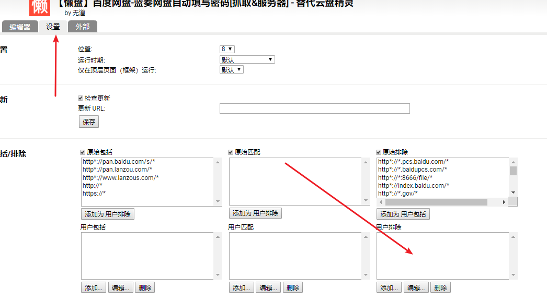This screenshot has width=547, height=301.
Task: Click scroll down arrow of 用户匹配 list
Action: coord(366,275)
